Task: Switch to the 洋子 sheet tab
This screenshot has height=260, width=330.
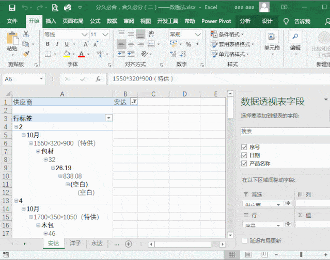Action: [75, 243]
